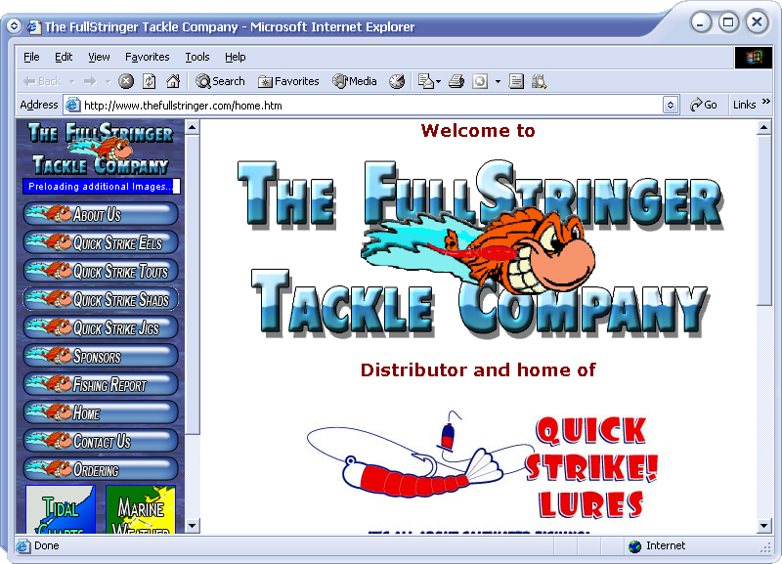Viewport: 782px width, 564px height.
Task: Open the Tidal Charts thumbnail
Action: tap(61, 508)
